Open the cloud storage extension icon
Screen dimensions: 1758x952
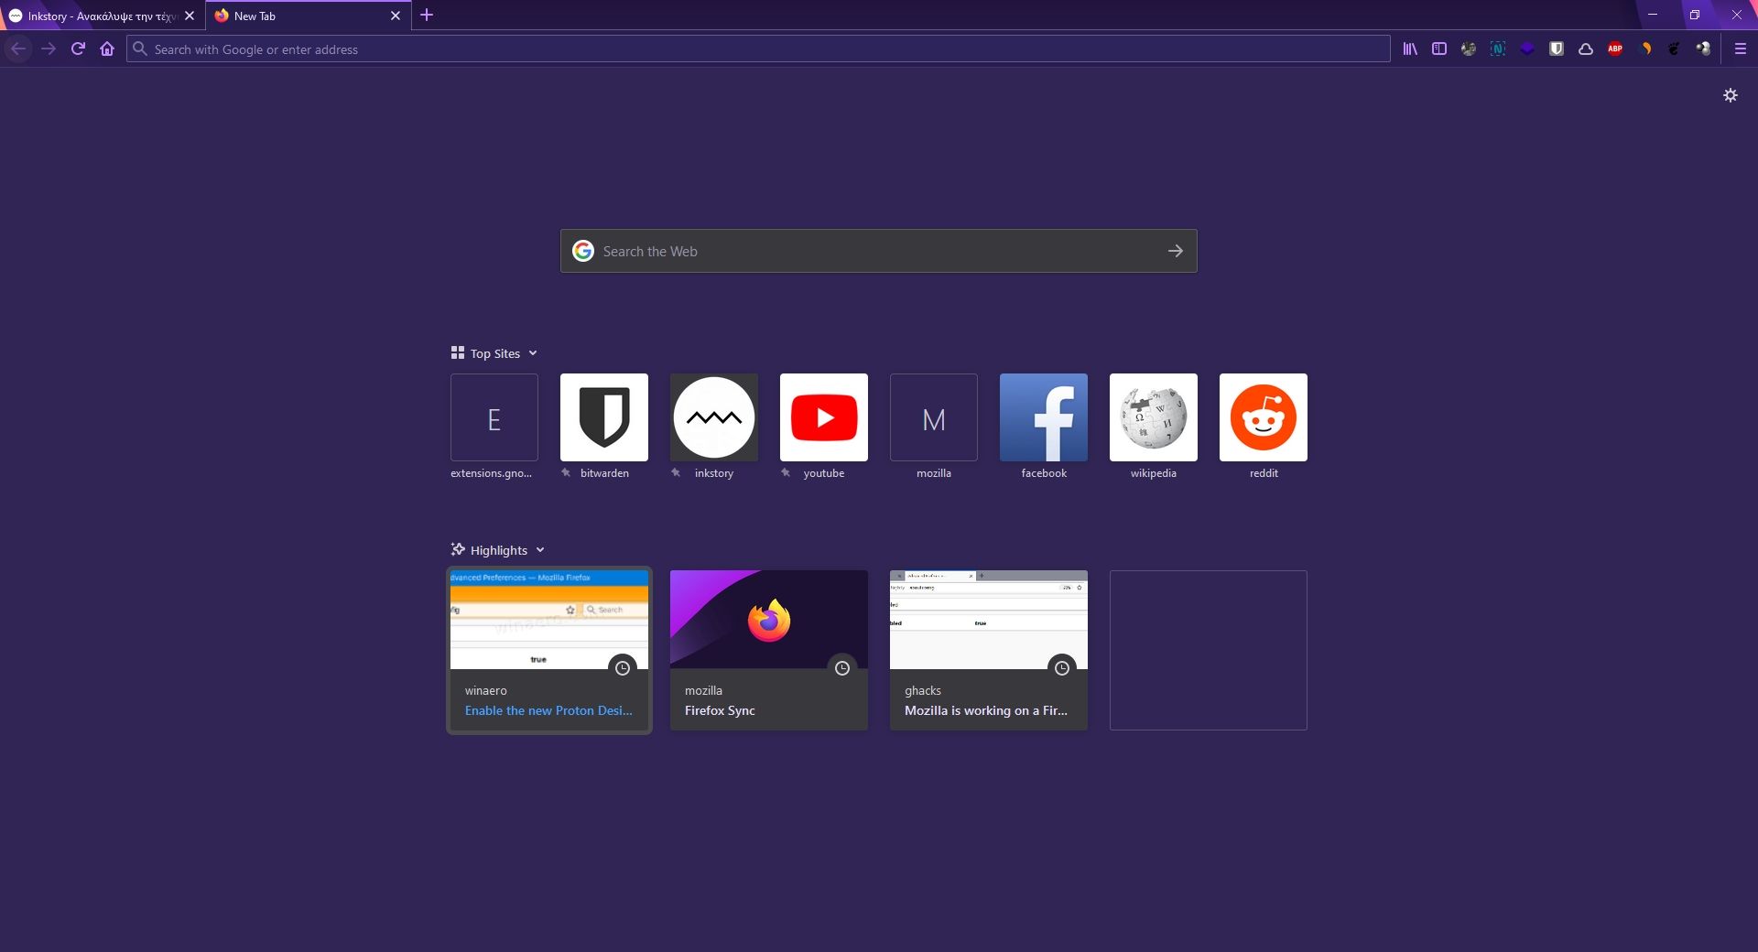pos(1585,49)
